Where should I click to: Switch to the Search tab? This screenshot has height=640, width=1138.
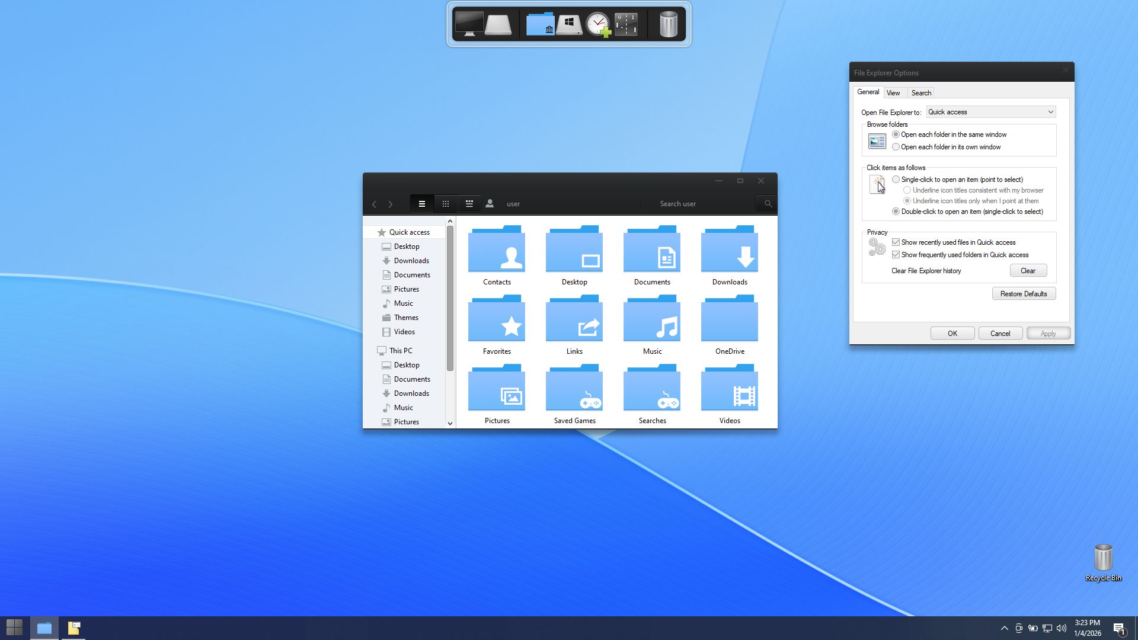(921, 93)
